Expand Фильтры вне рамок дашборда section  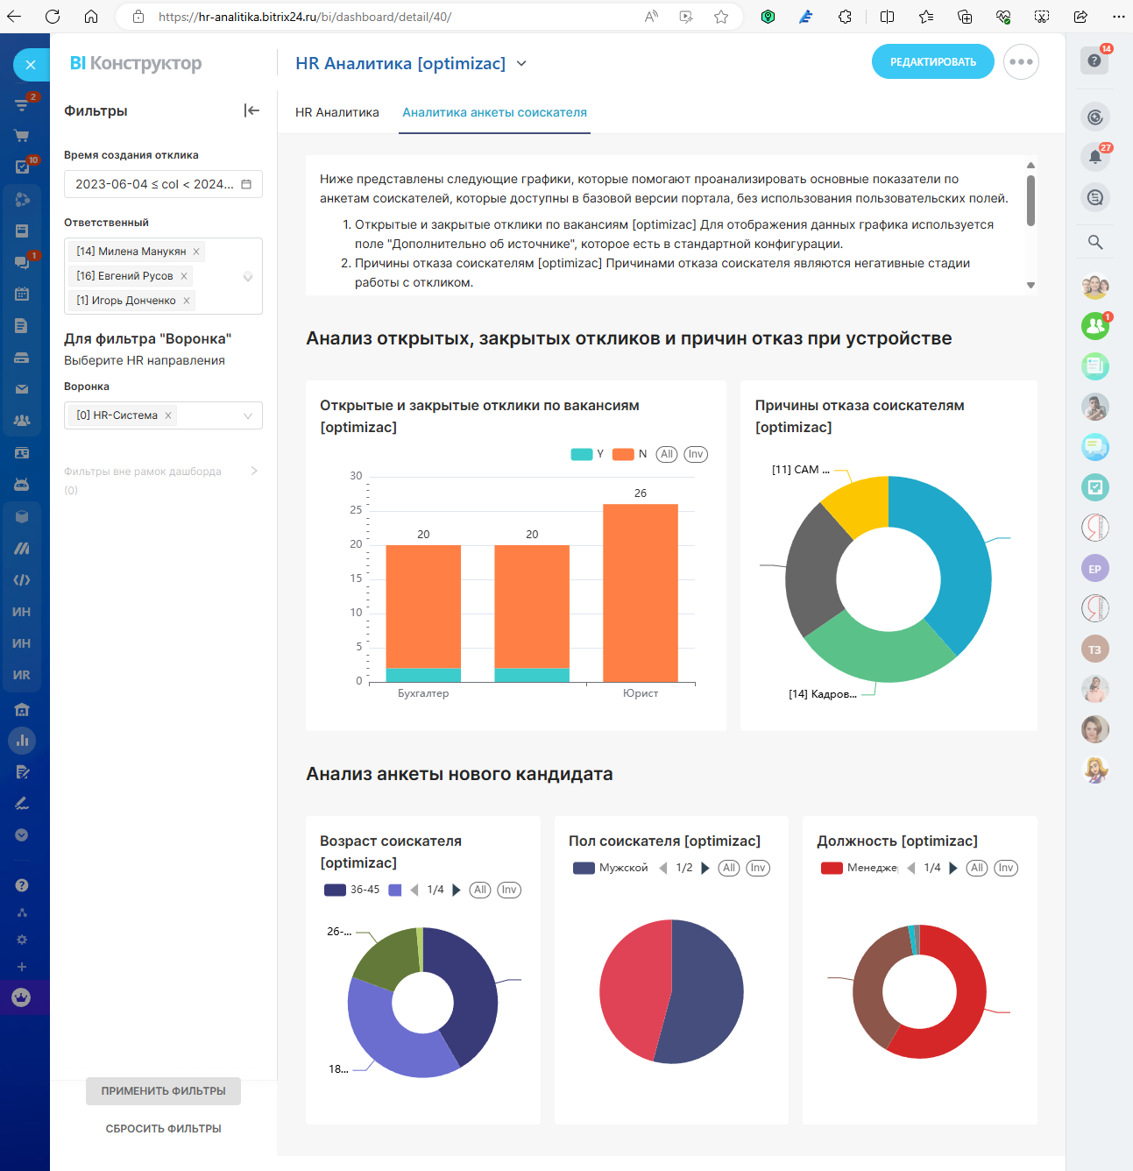(x=254, y=472)
